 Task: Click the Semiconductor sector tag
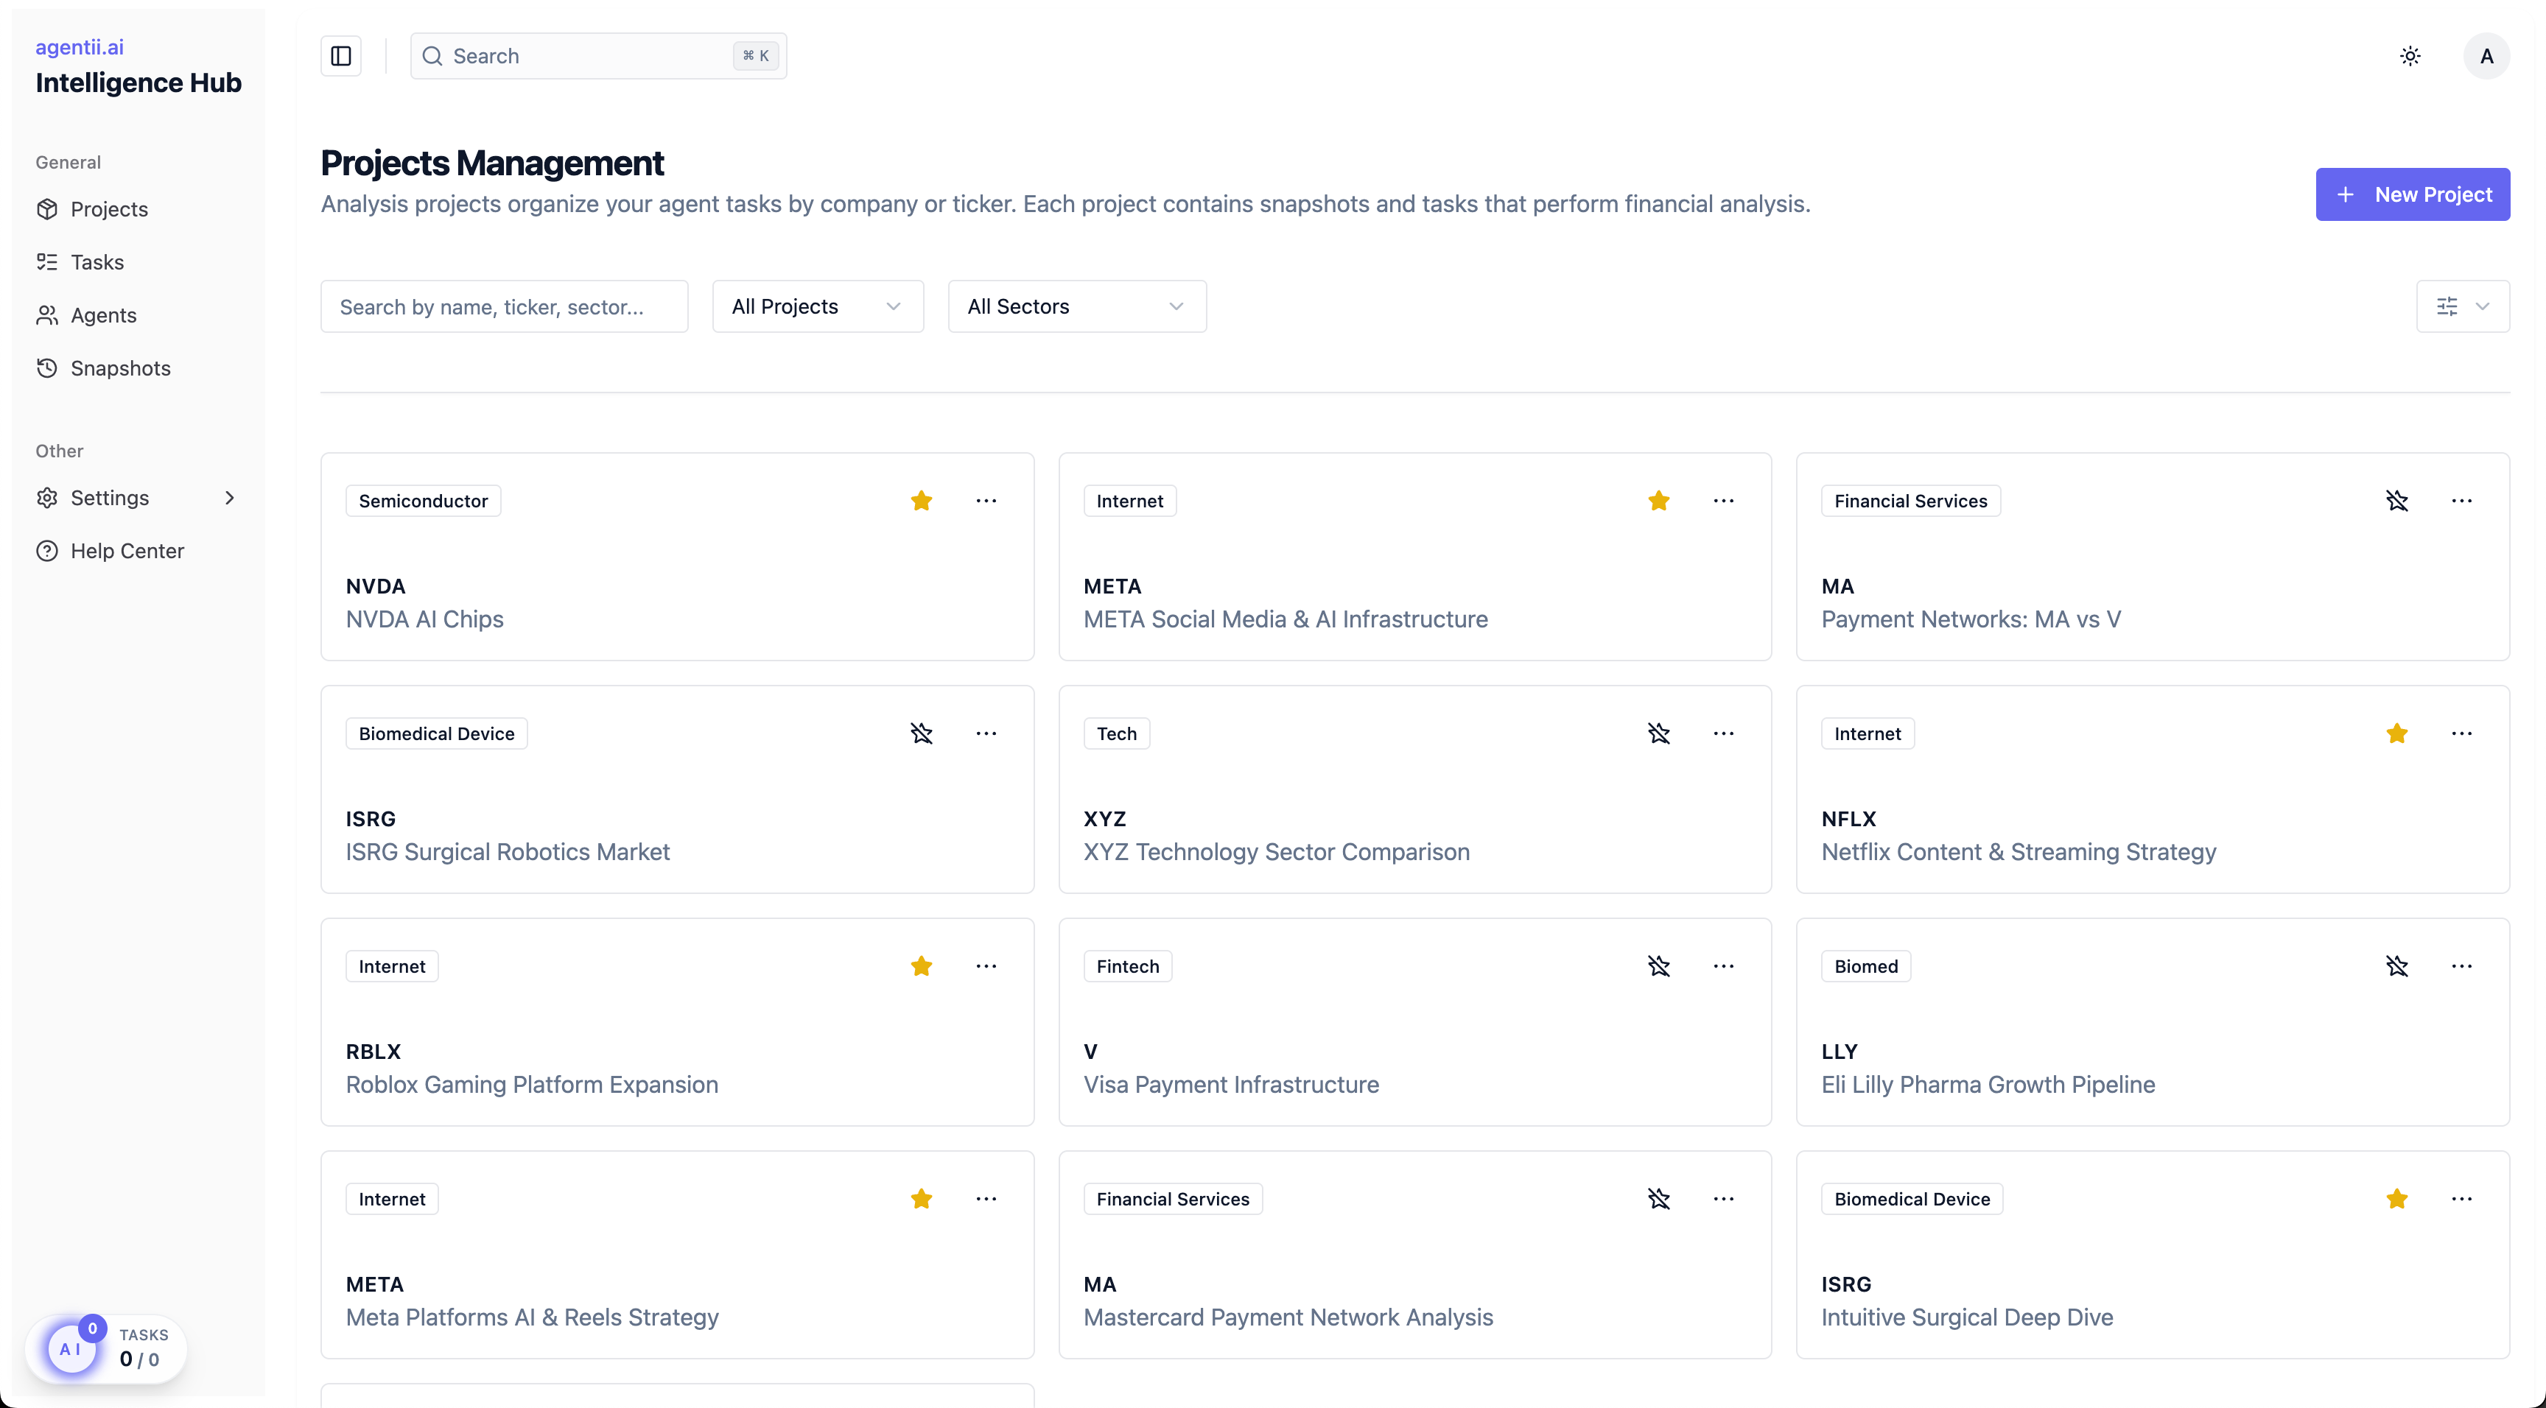click(423, 501)
